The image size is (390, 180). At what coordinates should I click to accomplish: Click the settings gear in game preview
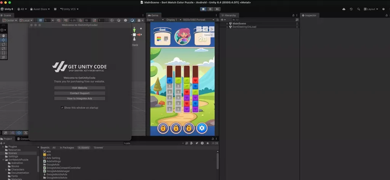[202, 128]
